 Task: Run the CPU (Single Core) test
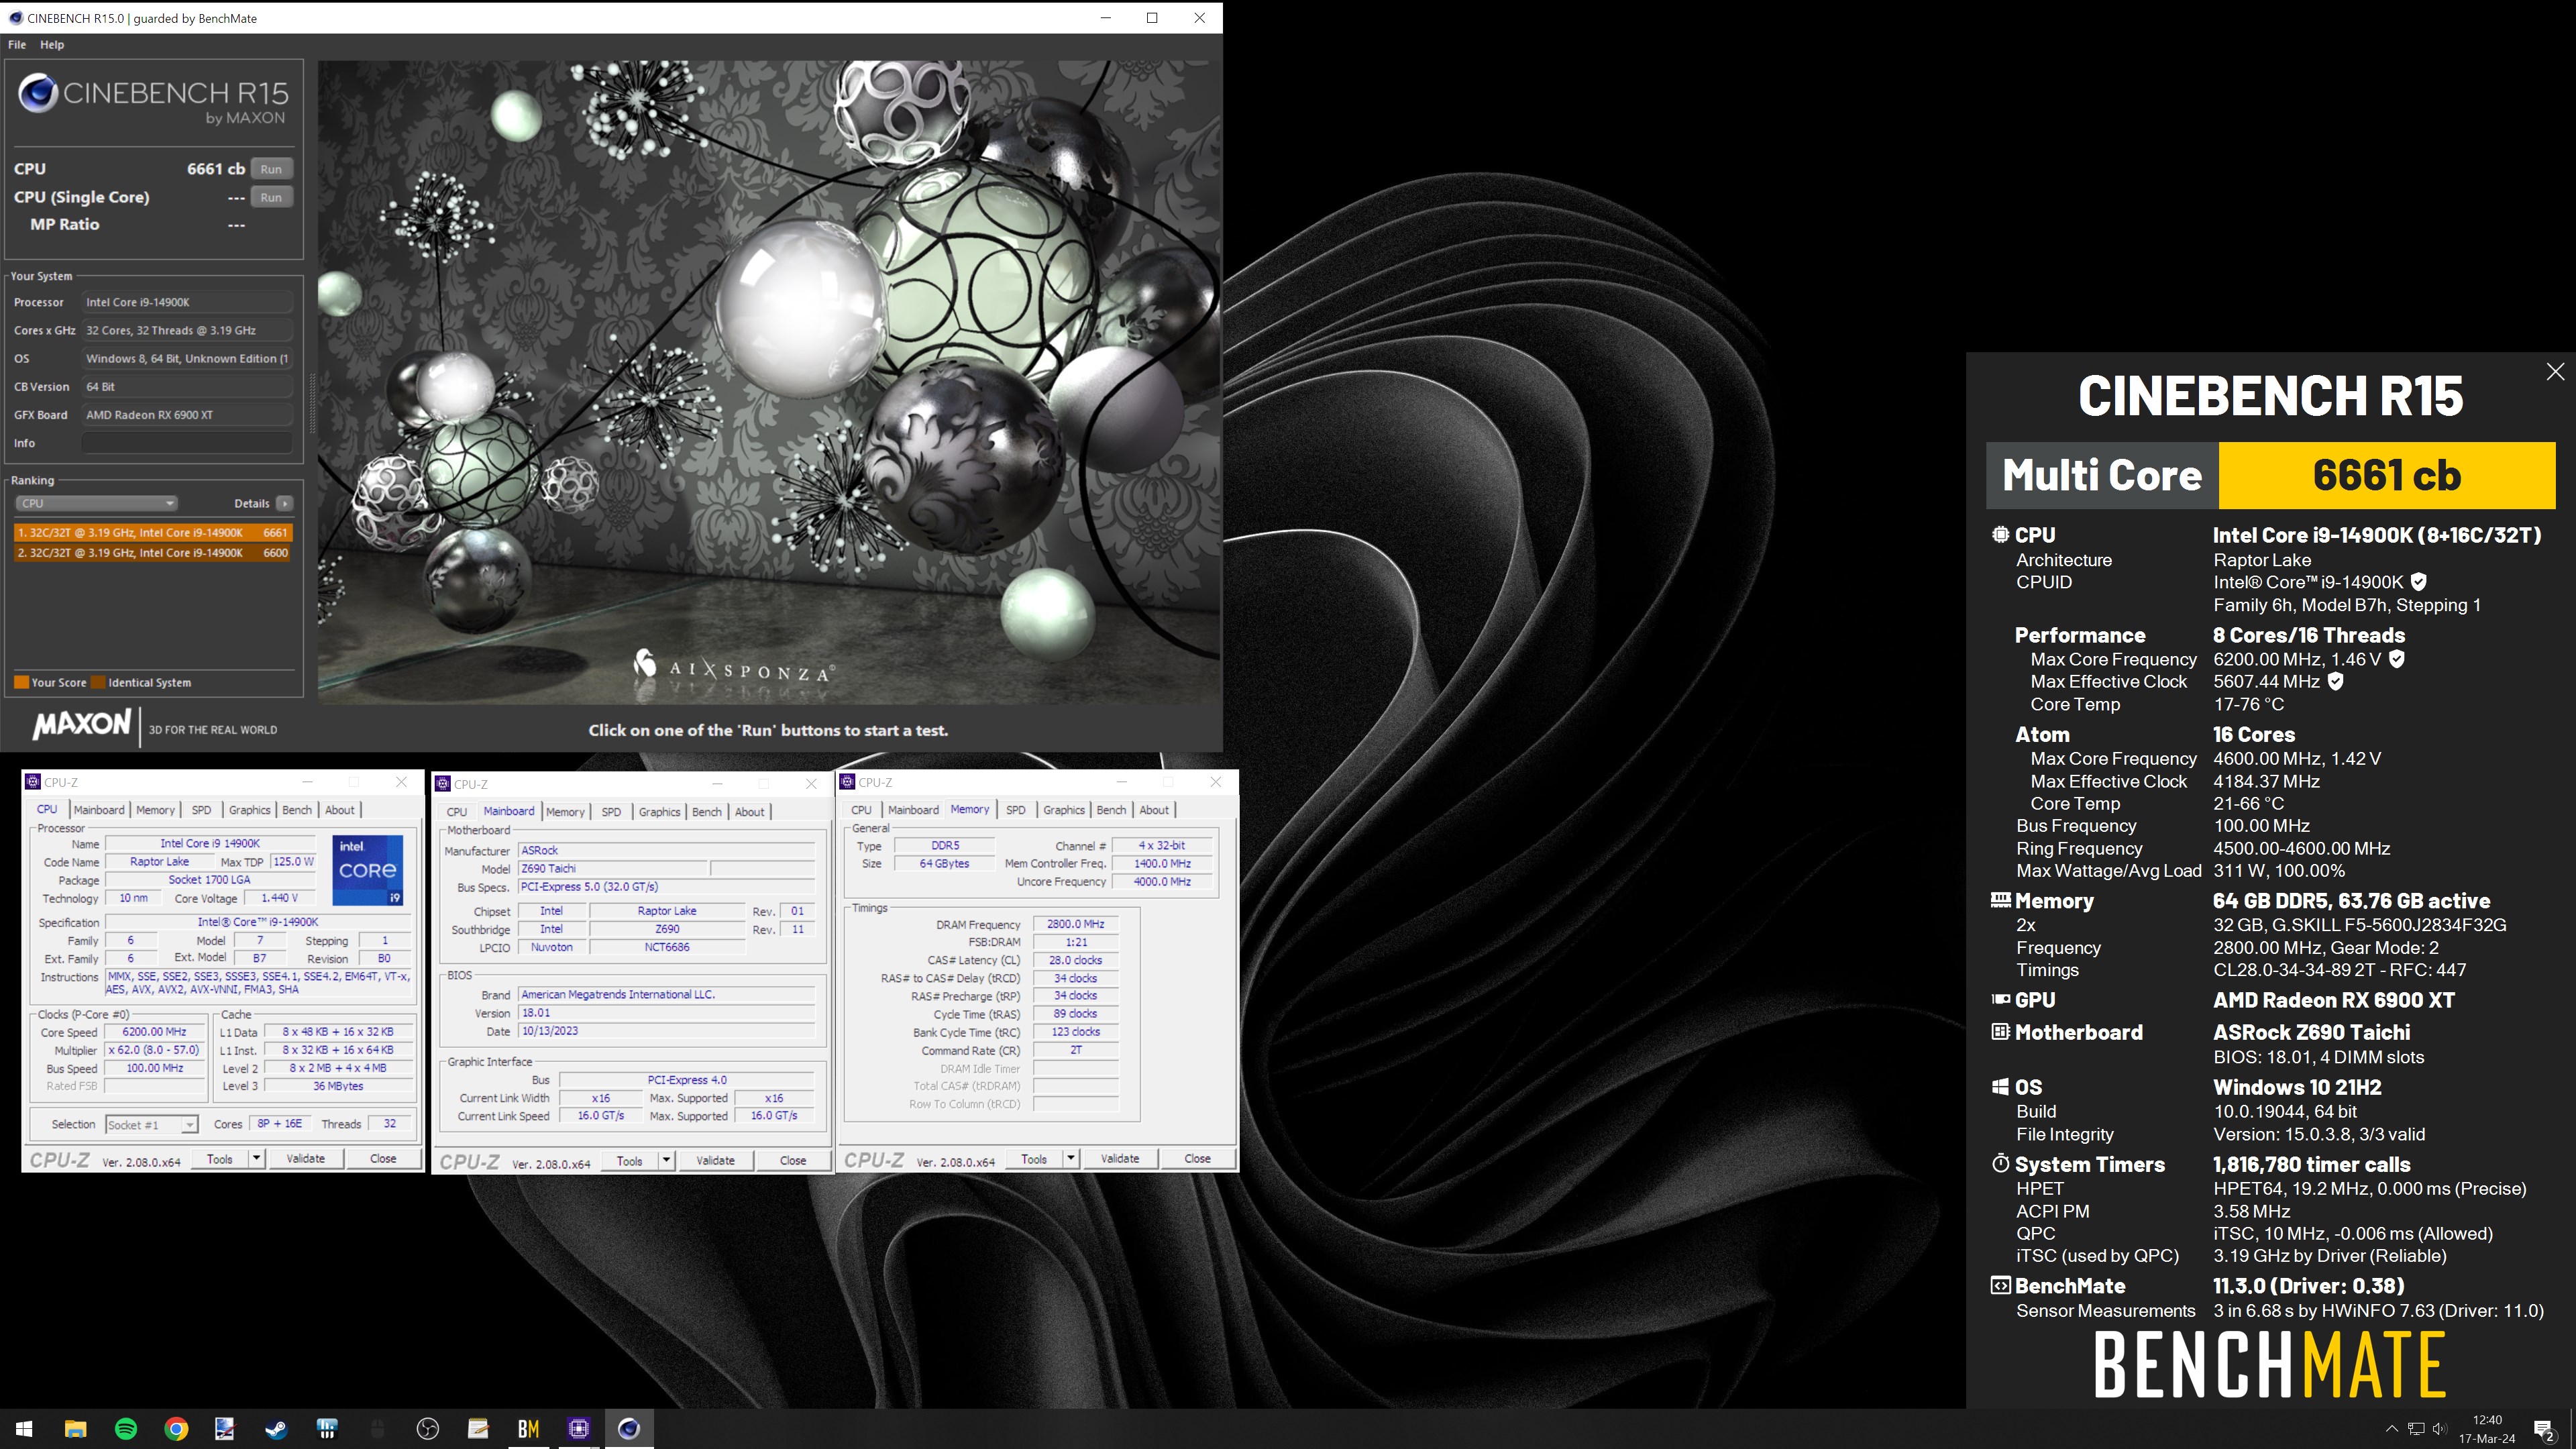(x=271, y=197)
